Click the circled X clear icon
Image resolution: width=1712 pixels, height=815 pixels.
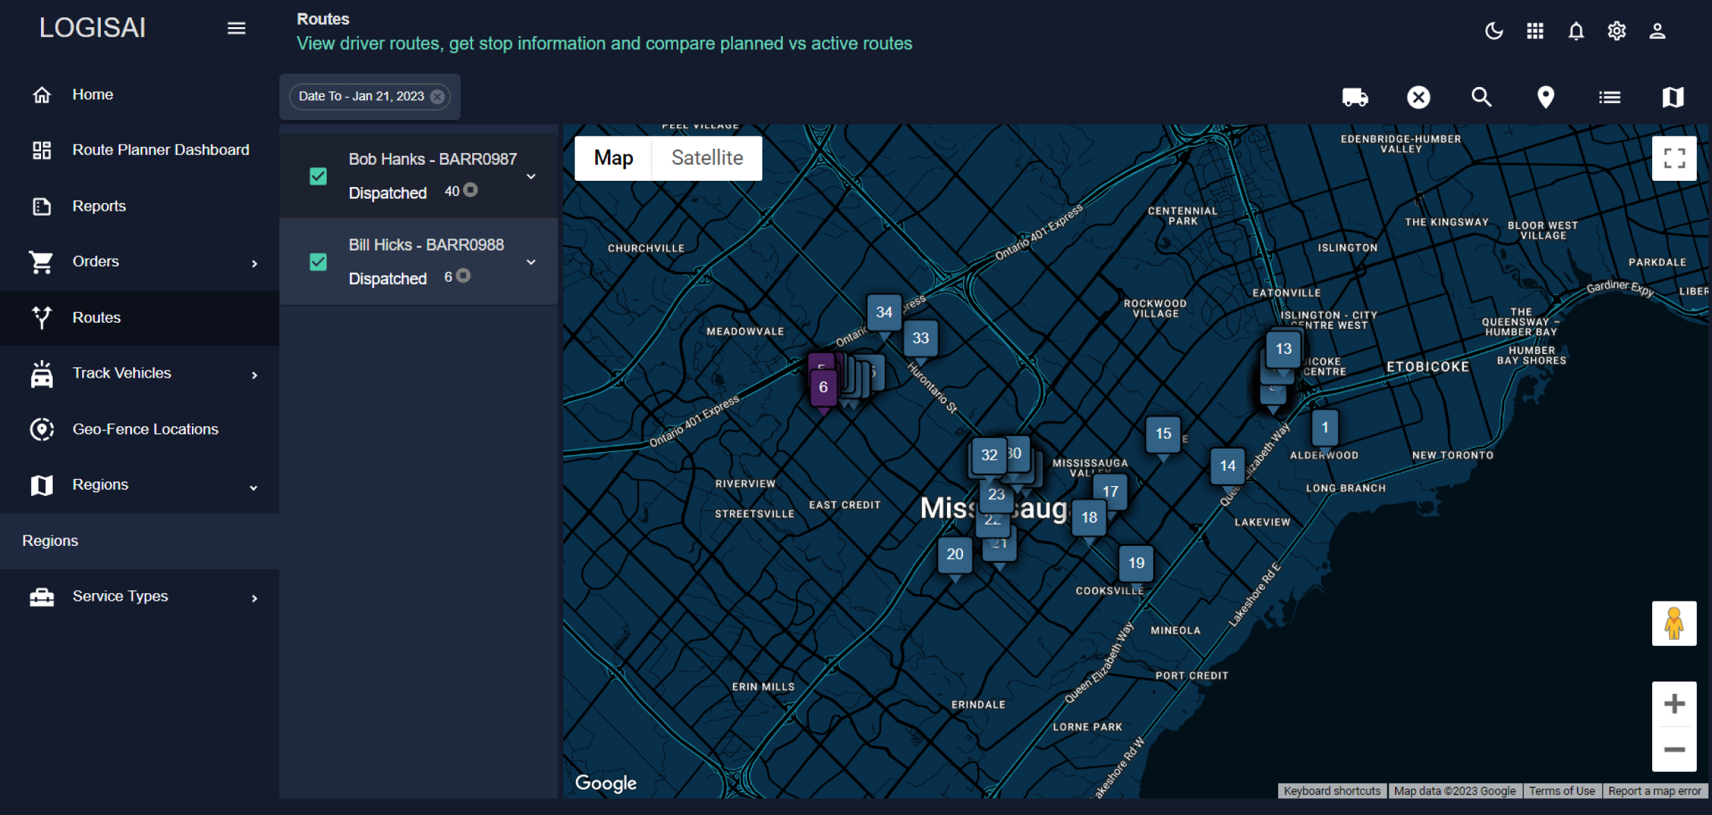tap(1419, 97)
